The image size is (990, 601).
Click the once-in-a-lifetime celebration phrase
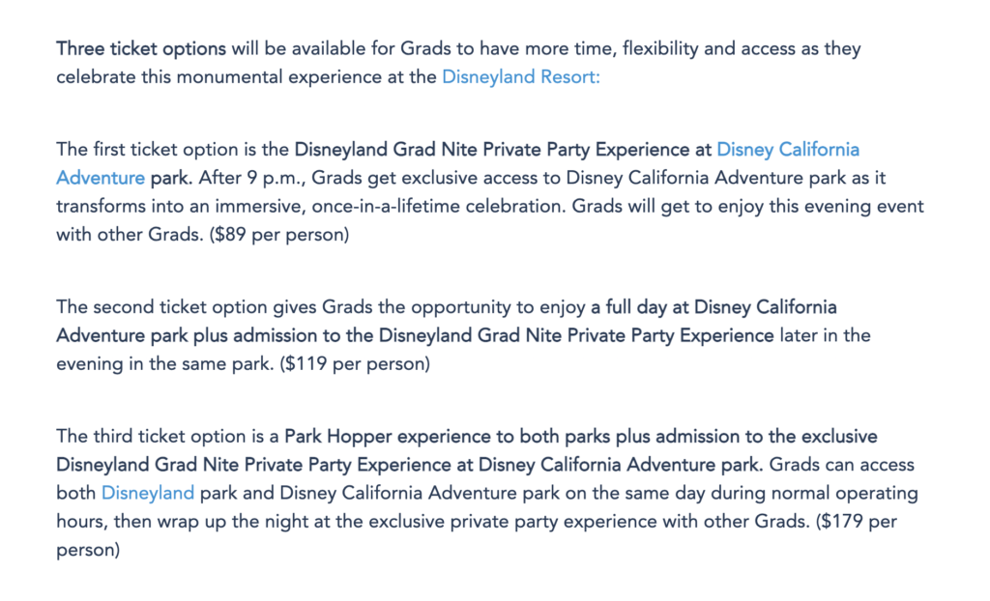tap(439, 207)
